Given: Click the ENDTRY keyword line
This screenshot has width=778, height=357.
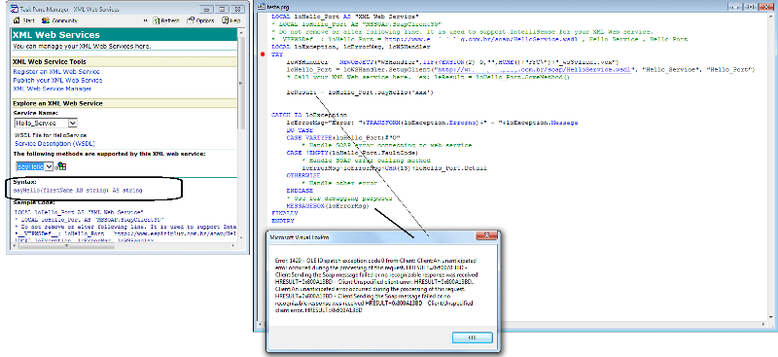Looking at the screenshot, I should point(282,221).
